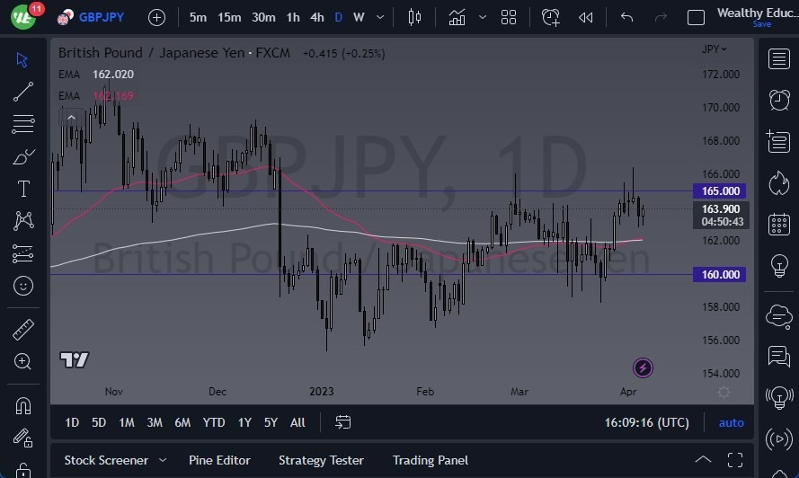Image resolution: width=799 pixels, height=478 pixels.
Task: Open the Indicators dialog
Action: click(457, 17)
